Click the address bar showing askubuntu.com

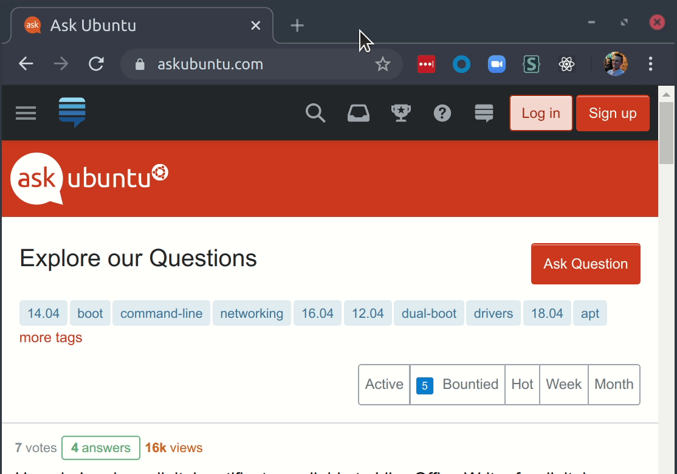[262, 64]
